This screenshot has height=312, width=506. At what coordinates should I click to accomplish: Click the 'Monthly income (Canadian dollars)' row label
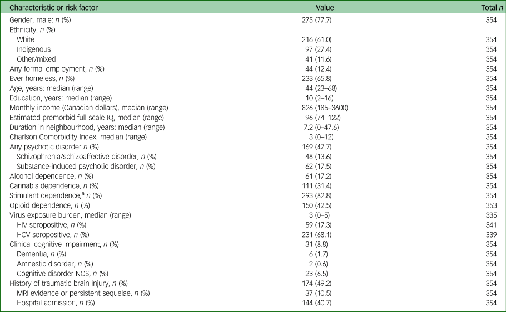coord(89,107)
